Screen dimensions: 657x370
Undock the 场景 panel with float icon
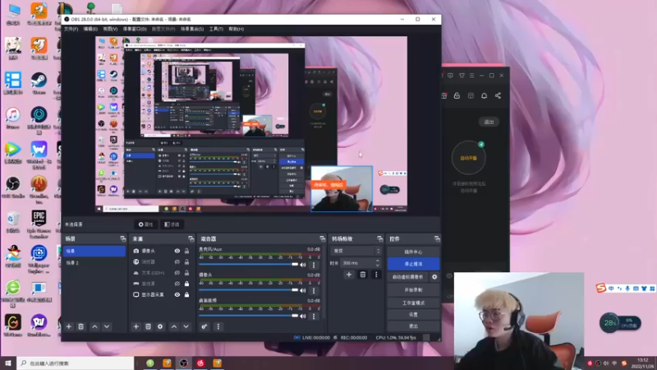[122, 238]
